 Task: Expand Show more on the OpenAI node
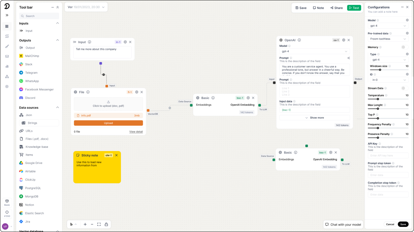click(314, 118)
